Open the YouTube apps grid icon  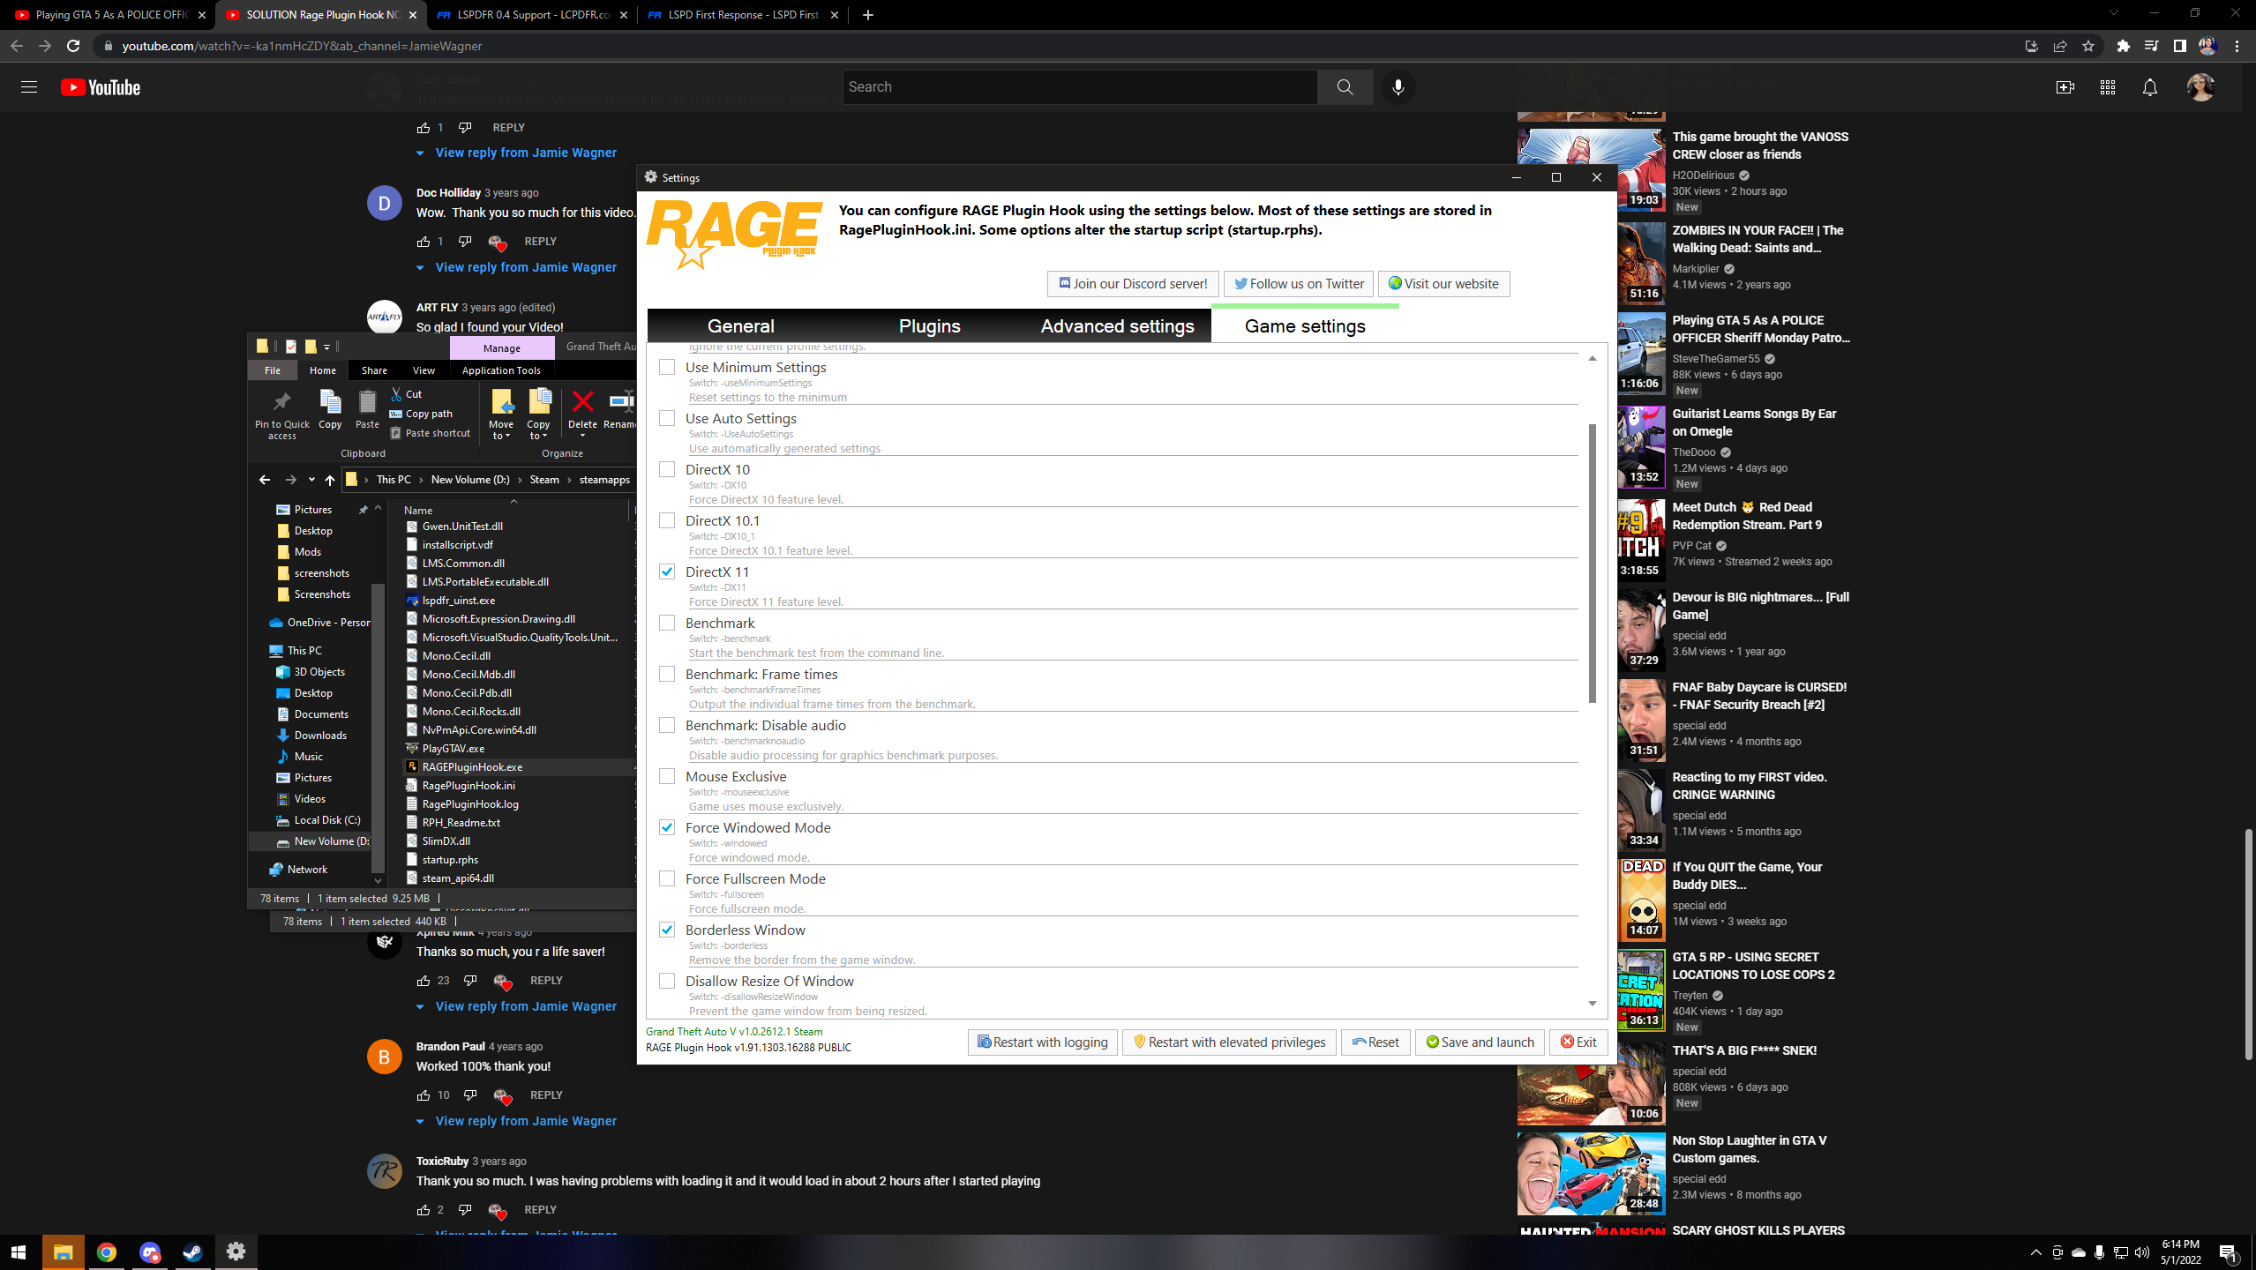pos(2107,87)
